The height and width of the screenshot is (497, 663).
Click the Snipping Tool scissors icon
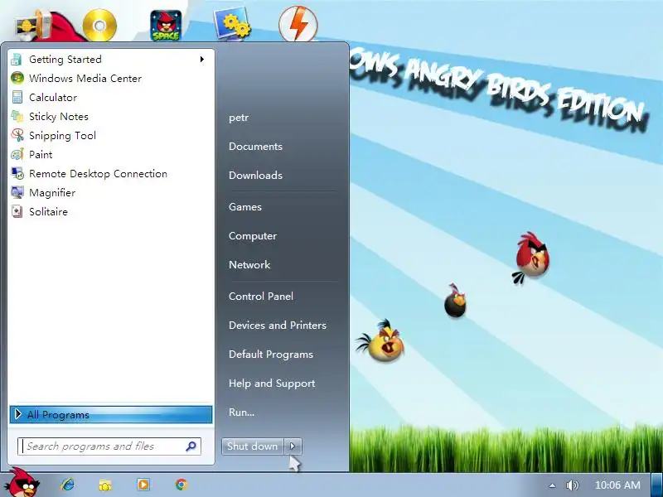[17, 135]
